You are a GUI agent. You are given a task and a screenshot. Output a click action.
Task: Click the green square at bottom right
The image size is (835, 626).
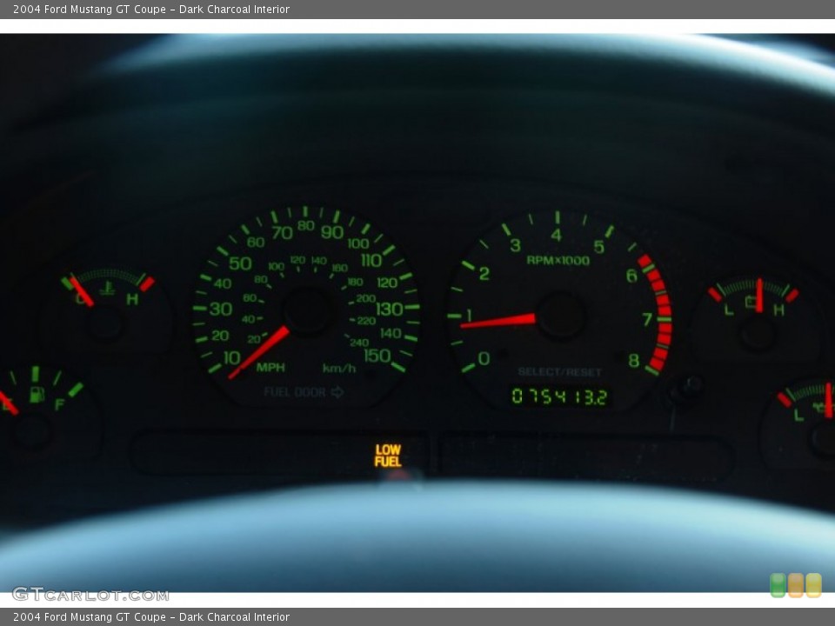tap(778, 585)
